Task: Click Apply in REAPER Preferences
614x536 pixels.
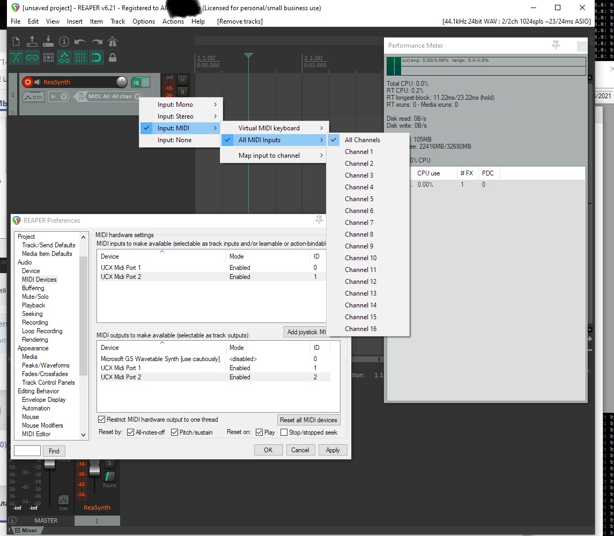Action: [332, 450]
